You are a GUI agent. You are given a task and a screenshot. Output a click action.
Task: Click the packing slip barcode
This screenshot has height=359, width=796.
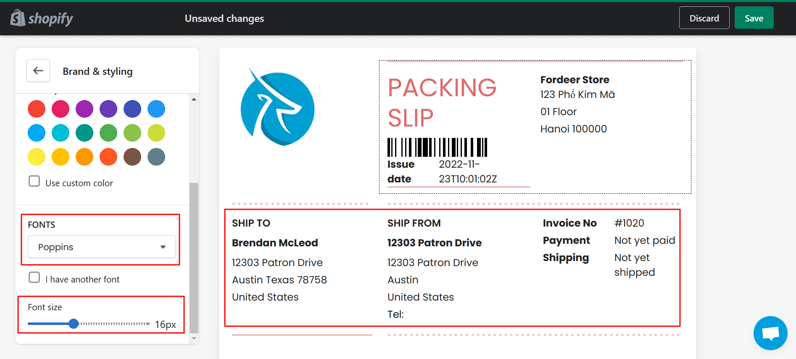point(437,147)
